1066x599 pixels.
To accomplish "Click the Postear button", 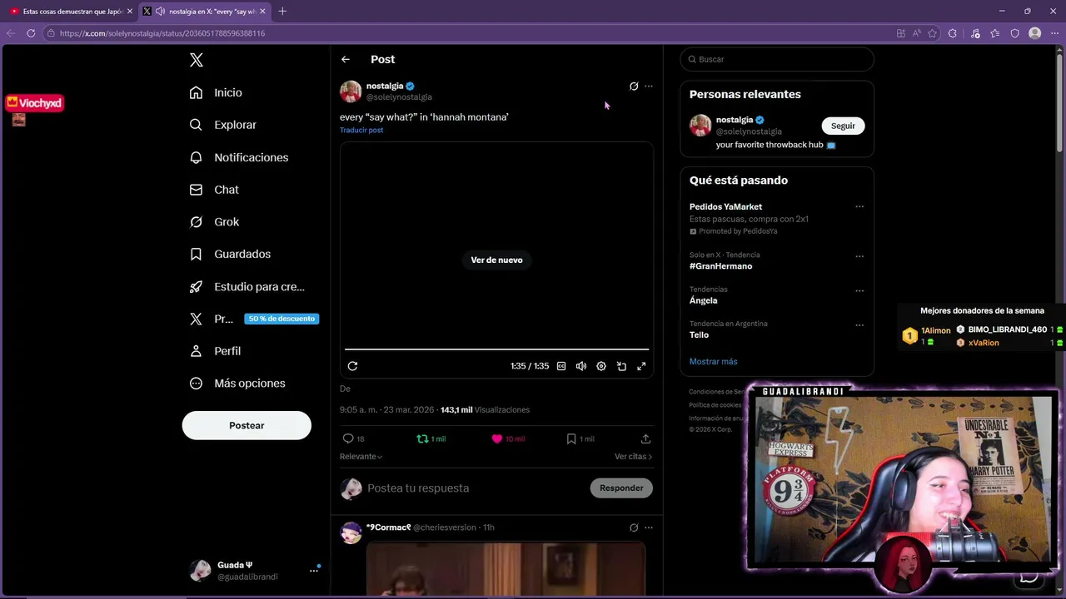I will point(247,425).
